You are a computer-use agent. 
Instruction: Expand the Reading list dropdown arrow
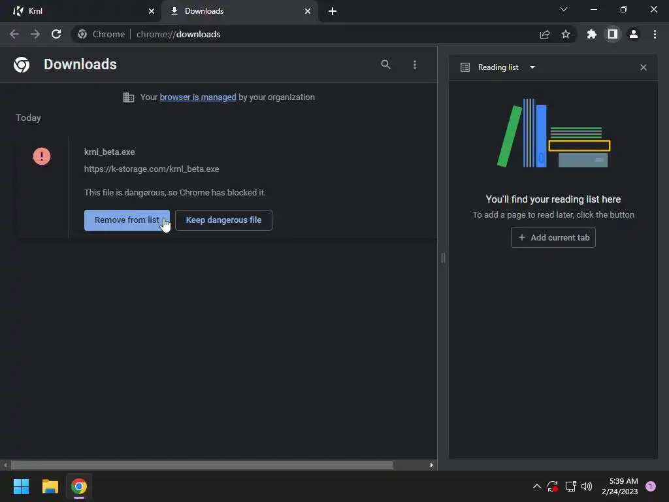[532, 67]
